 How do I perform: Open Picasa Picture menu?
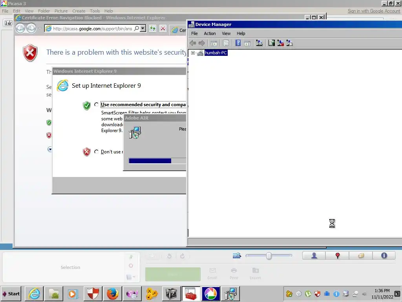pos(61,11)
